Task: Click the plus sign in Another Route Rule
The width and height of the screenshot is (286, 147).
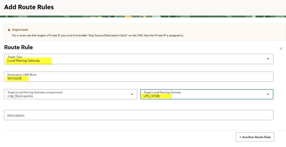Action: click(x=240, y=137)
